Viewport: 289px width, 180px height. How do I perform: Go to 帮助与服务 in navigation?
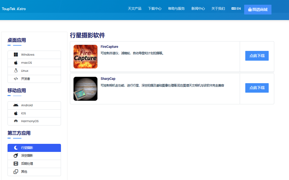click(176, 9)
